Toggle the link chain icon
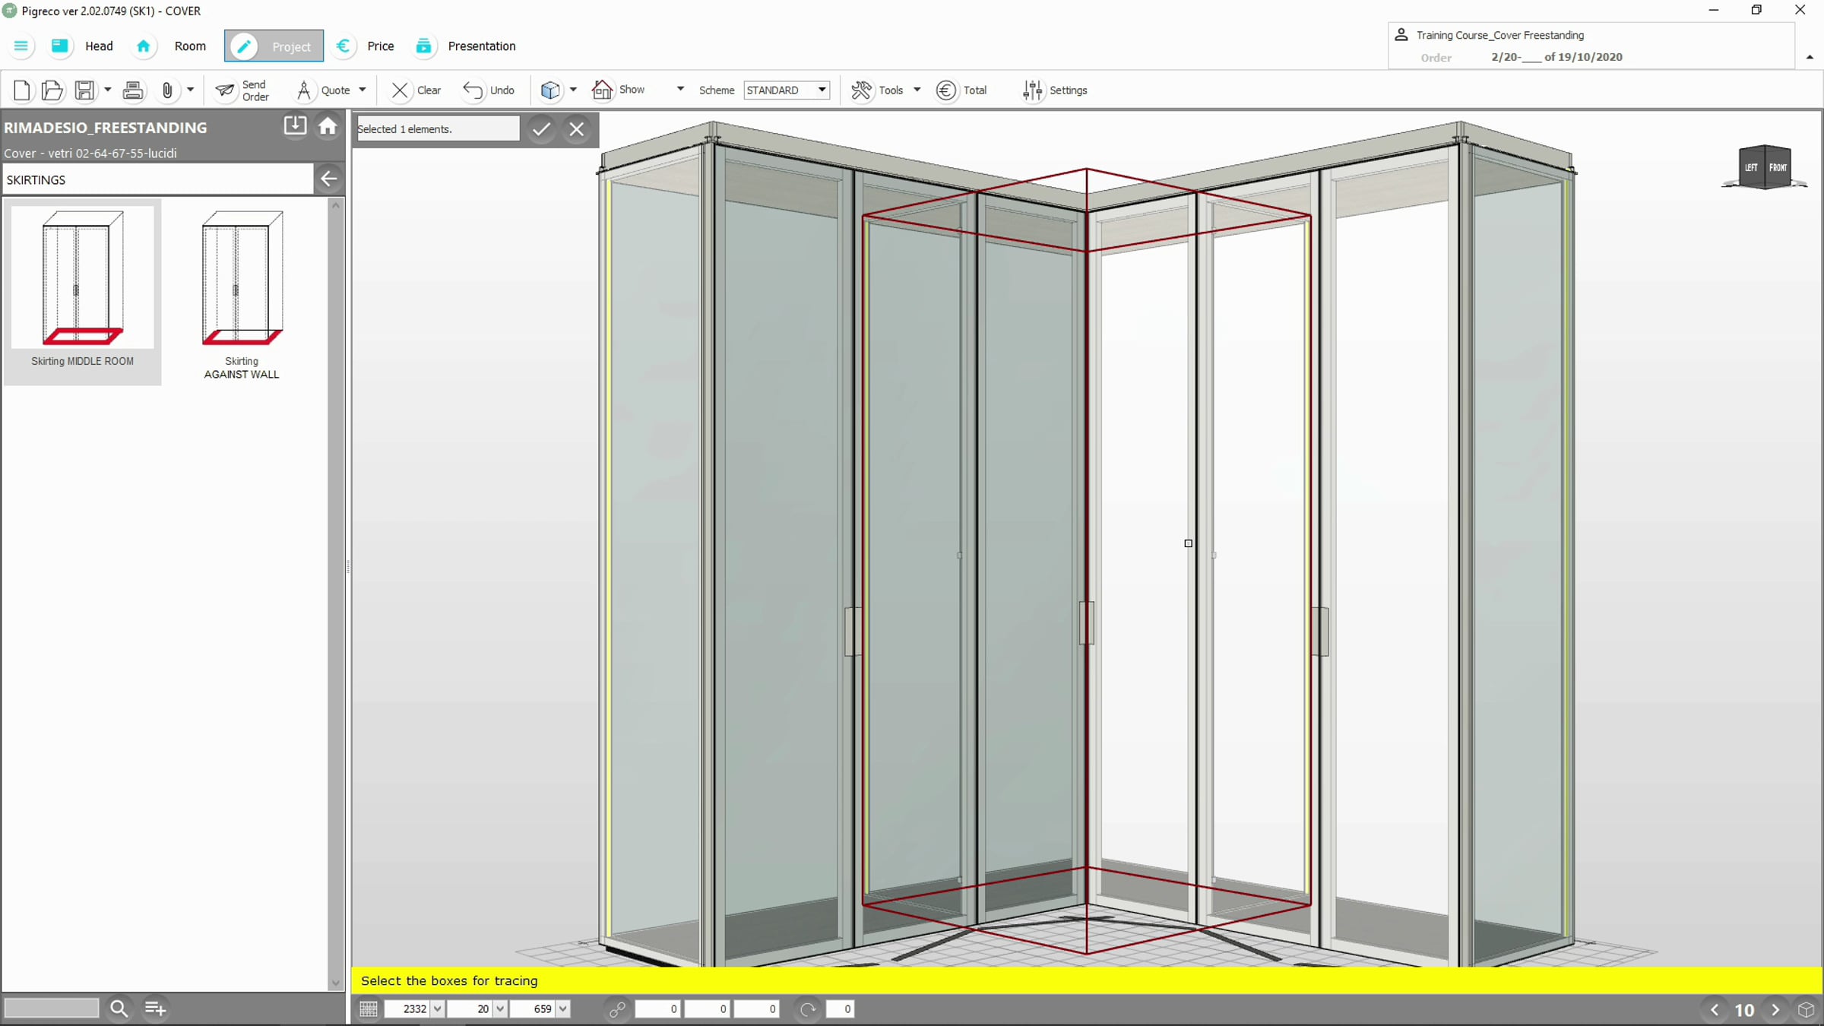The width and height of the screenshot is (1824, 1026). (617, 1009)
